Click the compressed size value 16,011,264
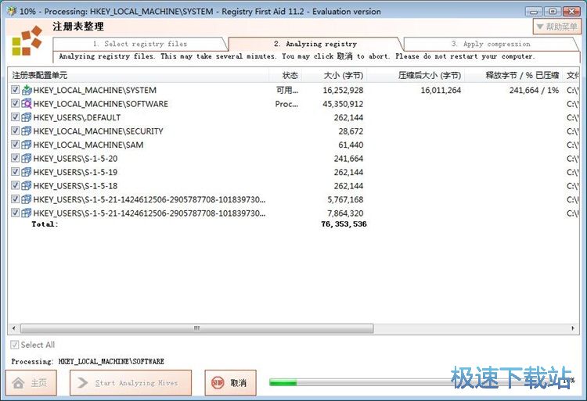Viewport: 587px width, 401px height. point(441,90)
